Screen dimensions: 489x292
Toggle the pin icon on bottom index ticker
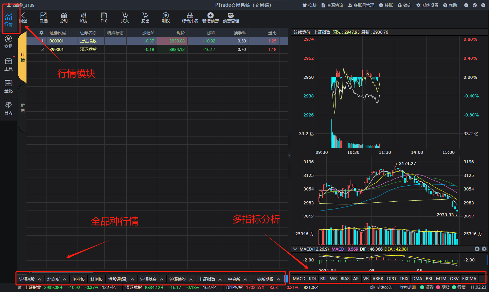20,287
